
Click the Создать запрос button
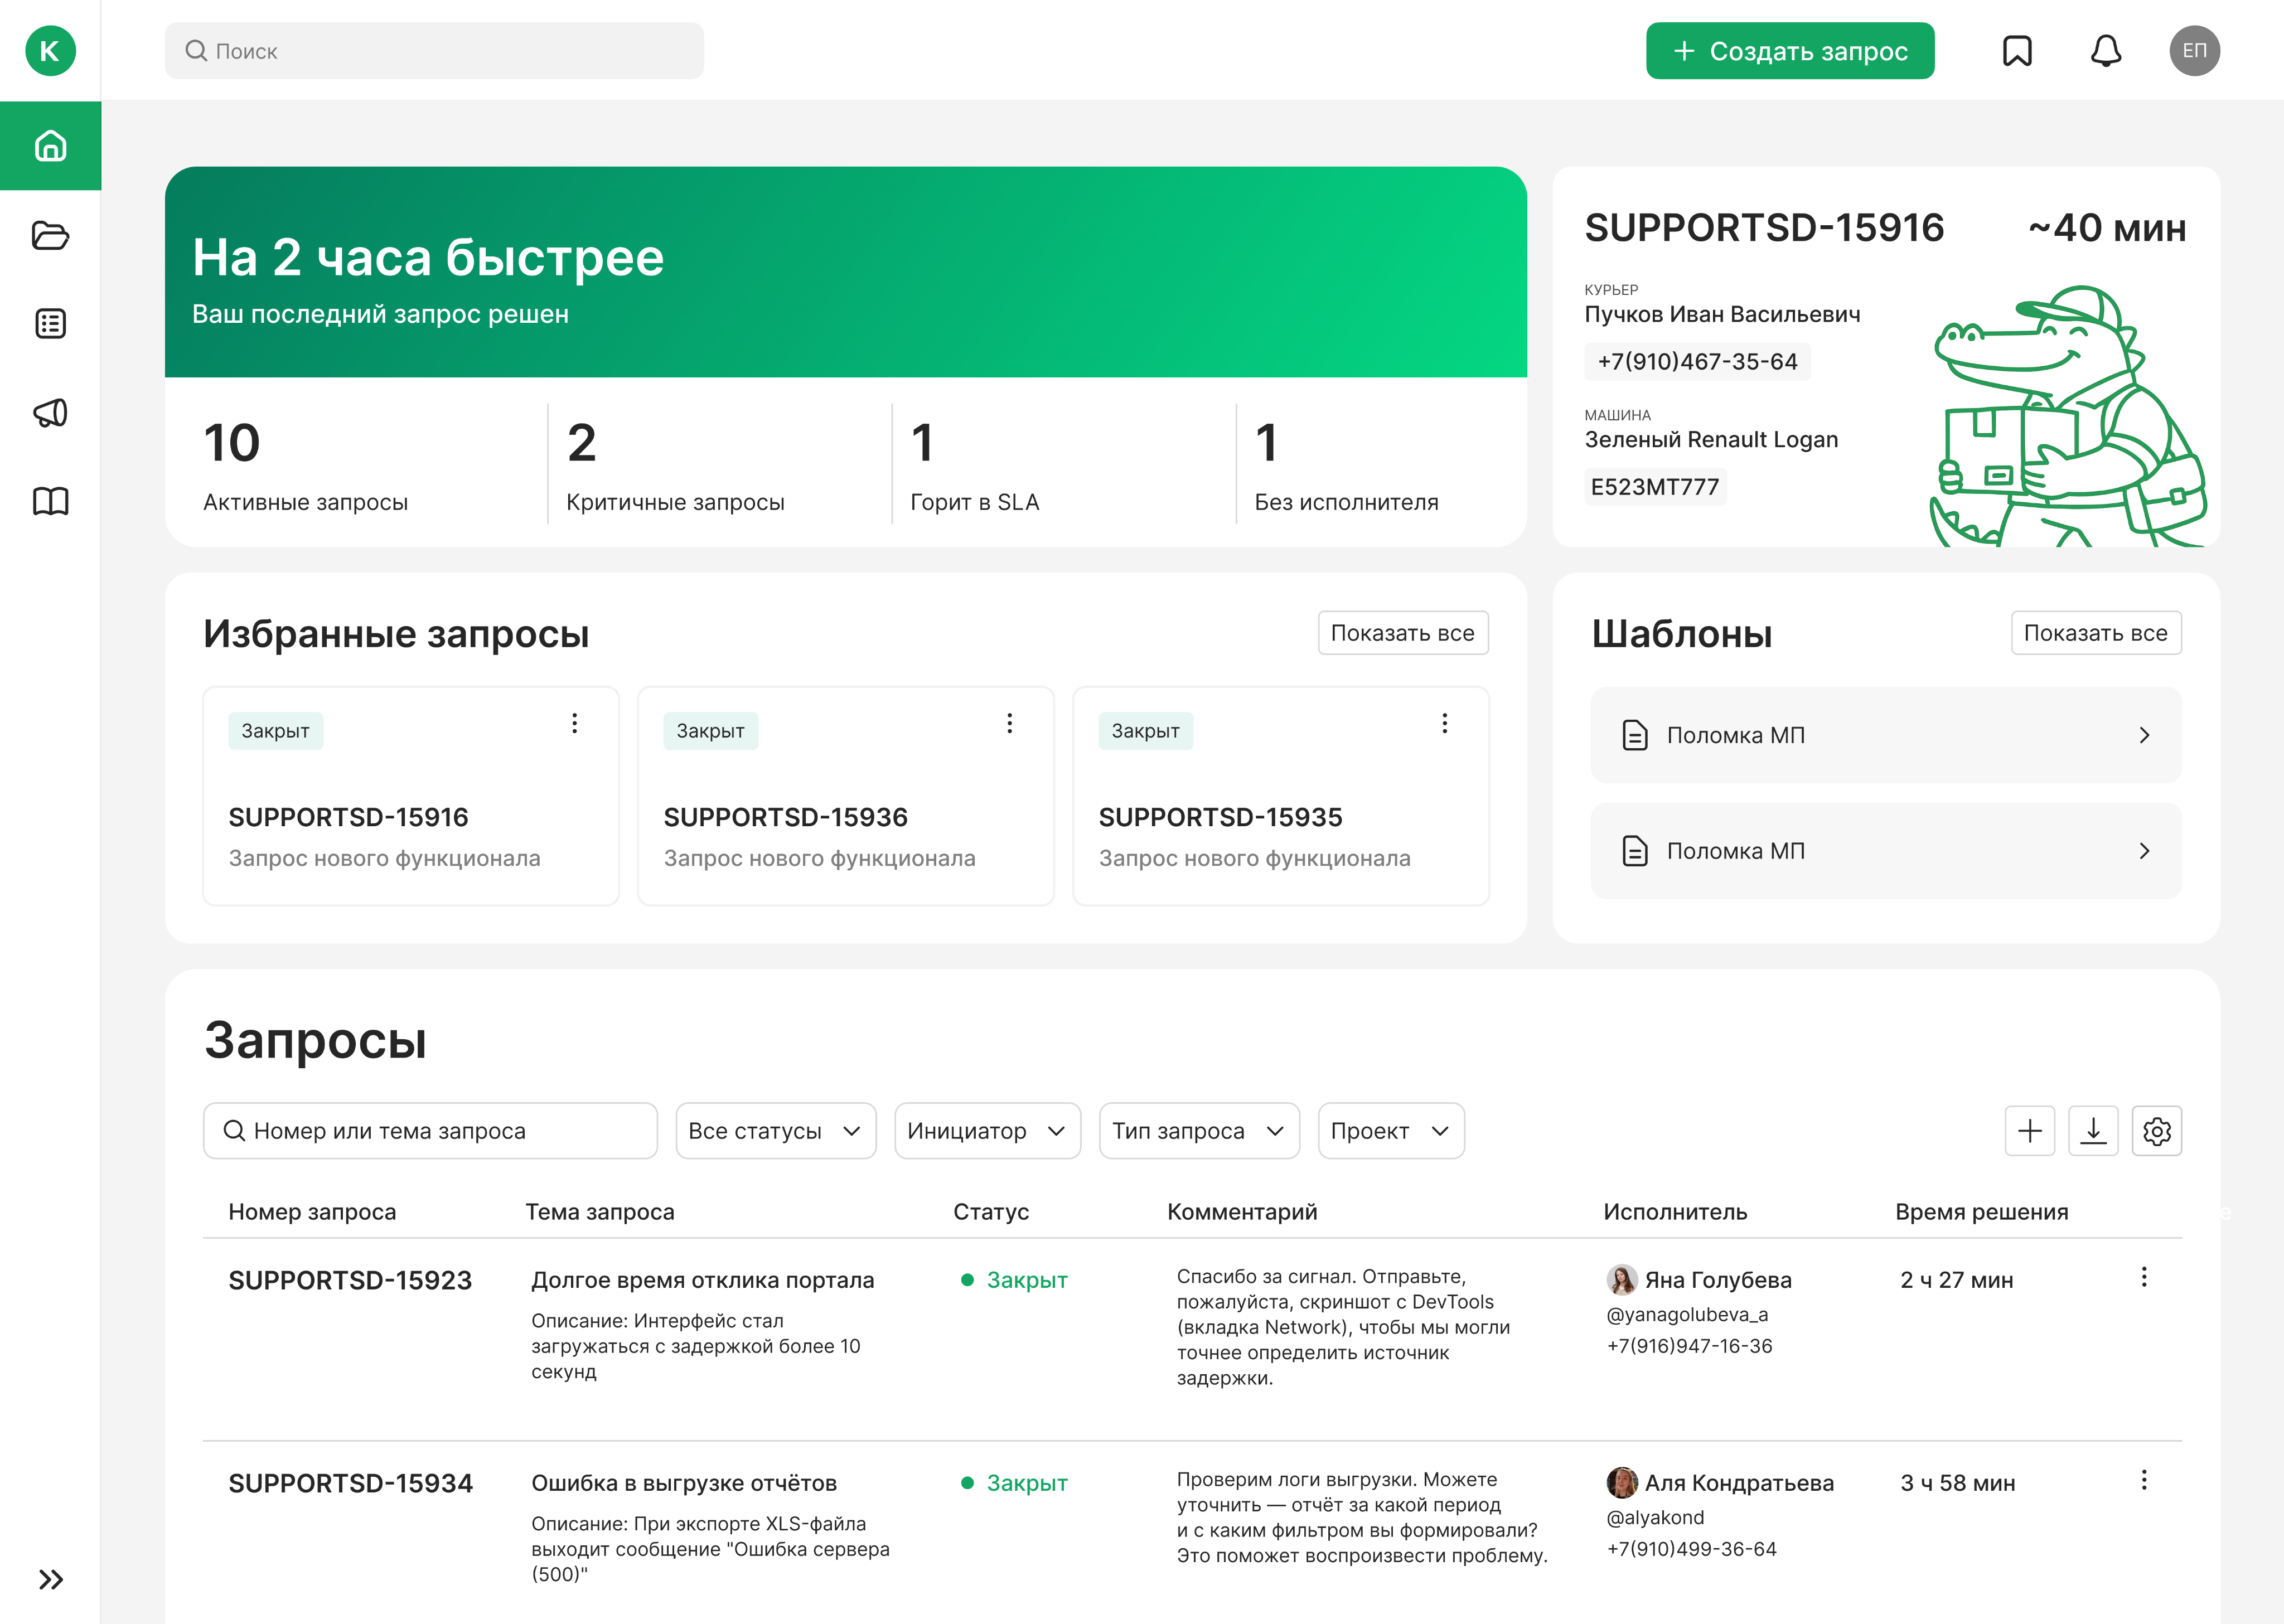[1789, 51]
